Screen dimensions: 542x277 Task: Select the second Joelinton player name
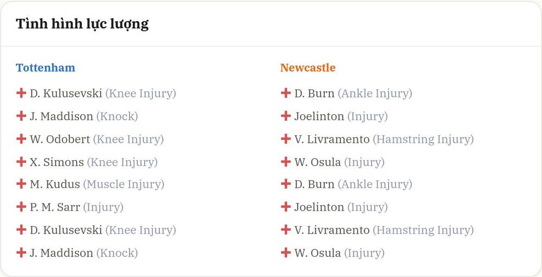[x=319, y=207]
